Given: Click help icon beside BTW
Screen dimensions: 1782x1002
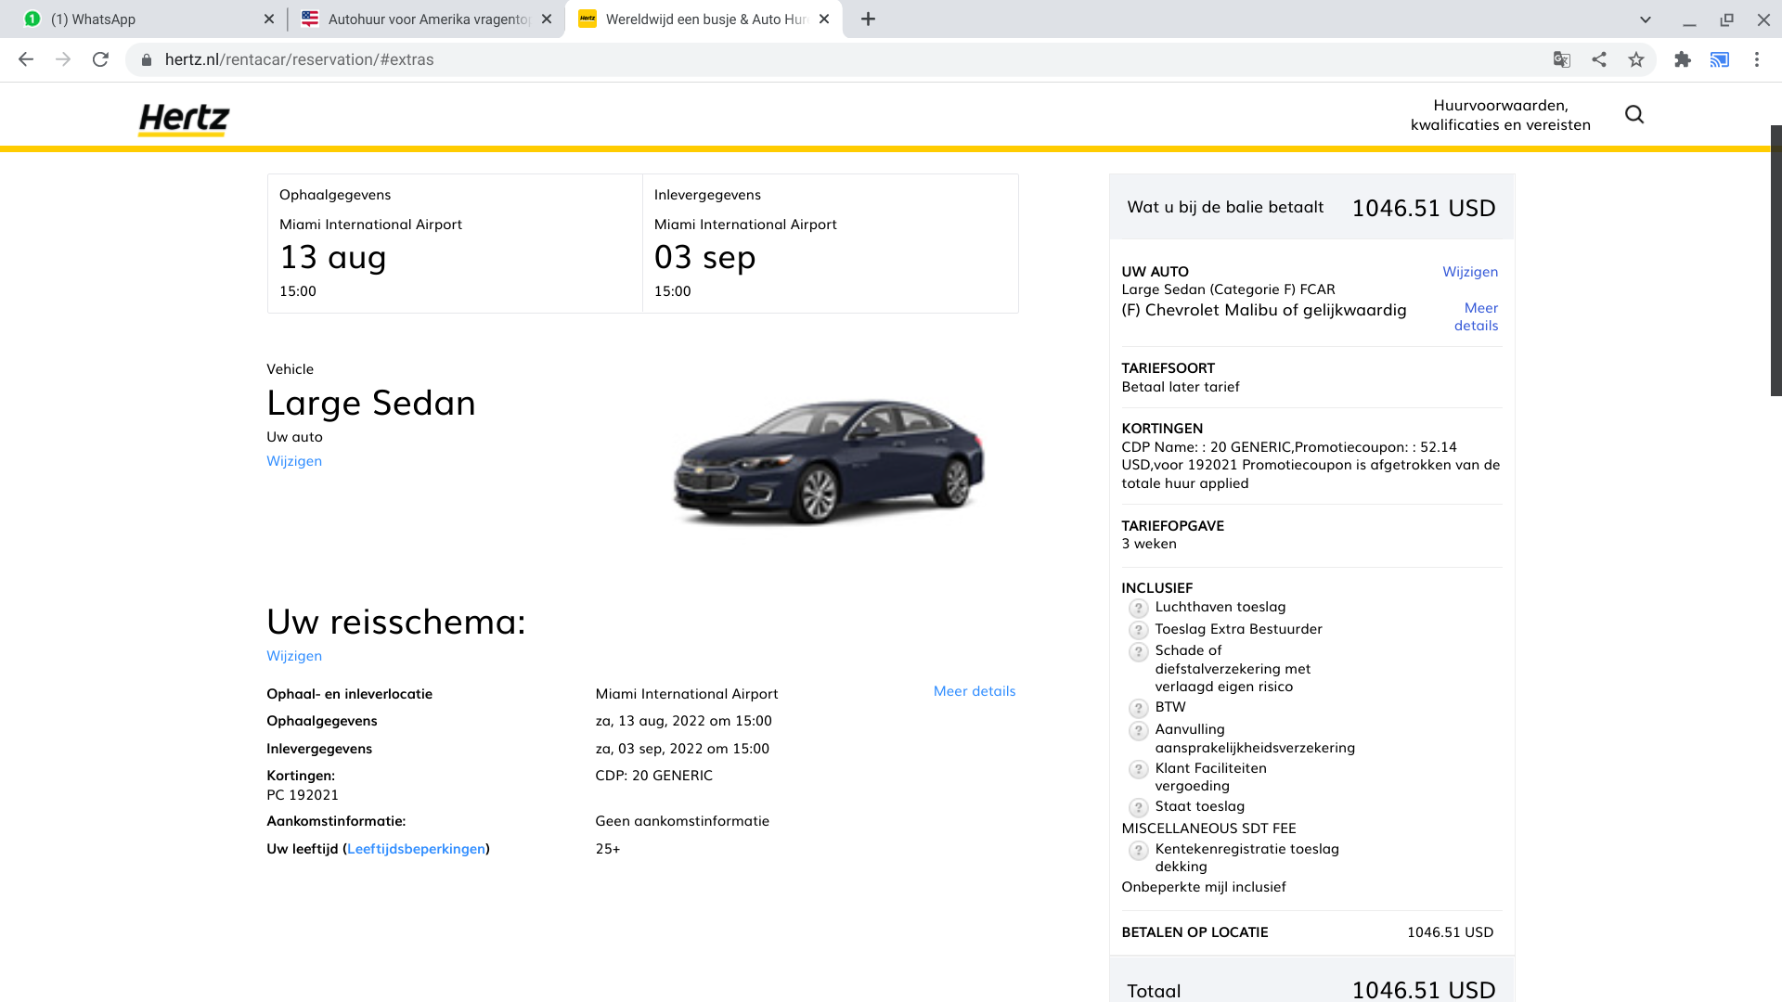Looking at the screenshot, I should tap(1138, 709).
